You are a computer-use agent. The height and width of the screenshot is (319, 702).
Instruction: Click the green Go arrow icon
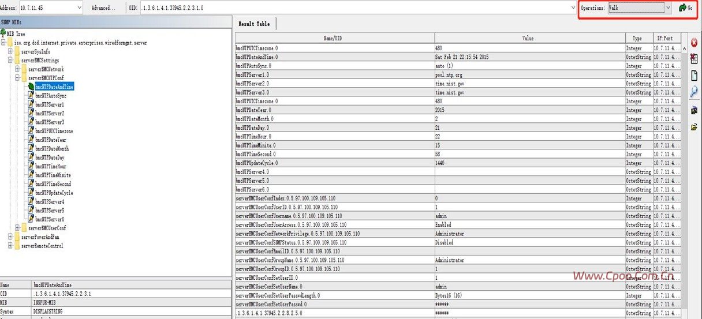click(682, 8)
